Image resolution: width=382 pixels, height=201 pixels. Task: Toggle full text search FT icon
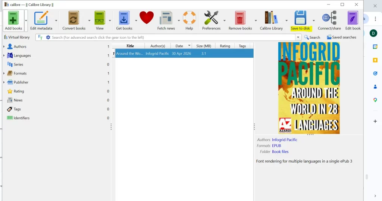point(40,38)
